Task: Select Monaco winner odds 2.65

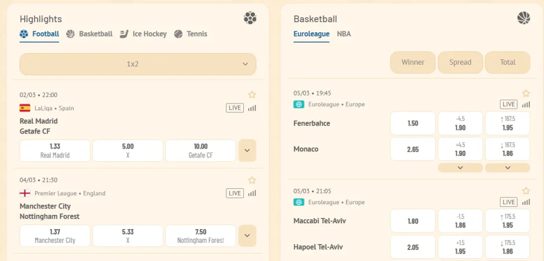Action: 413,149
